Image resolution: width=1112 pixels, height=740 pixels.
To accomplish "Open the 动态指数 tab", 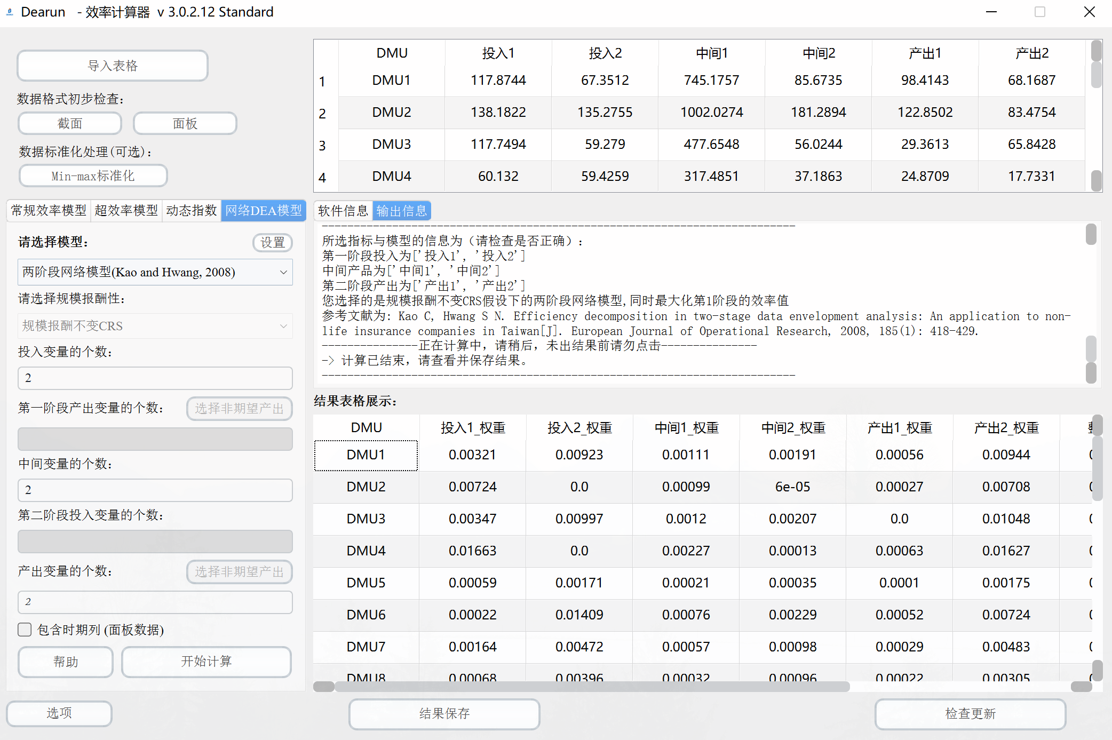I will click(191, 210).
